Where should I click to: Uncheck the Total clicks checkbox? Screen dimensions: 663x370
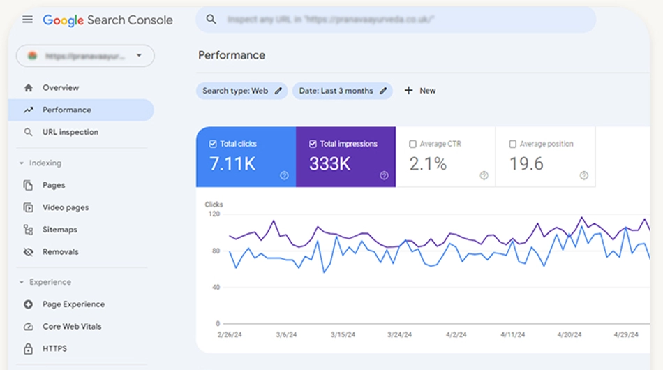click(x=213, y=145)
